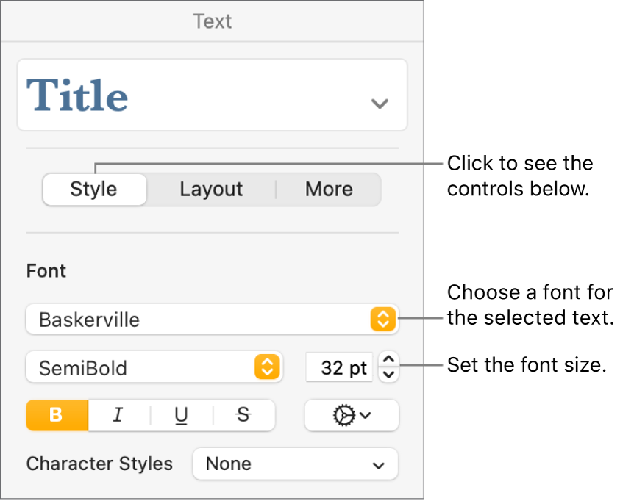Click orange arrows on Baskerville font popup
The height and width of the screenshot is (501, 634).
383,320
